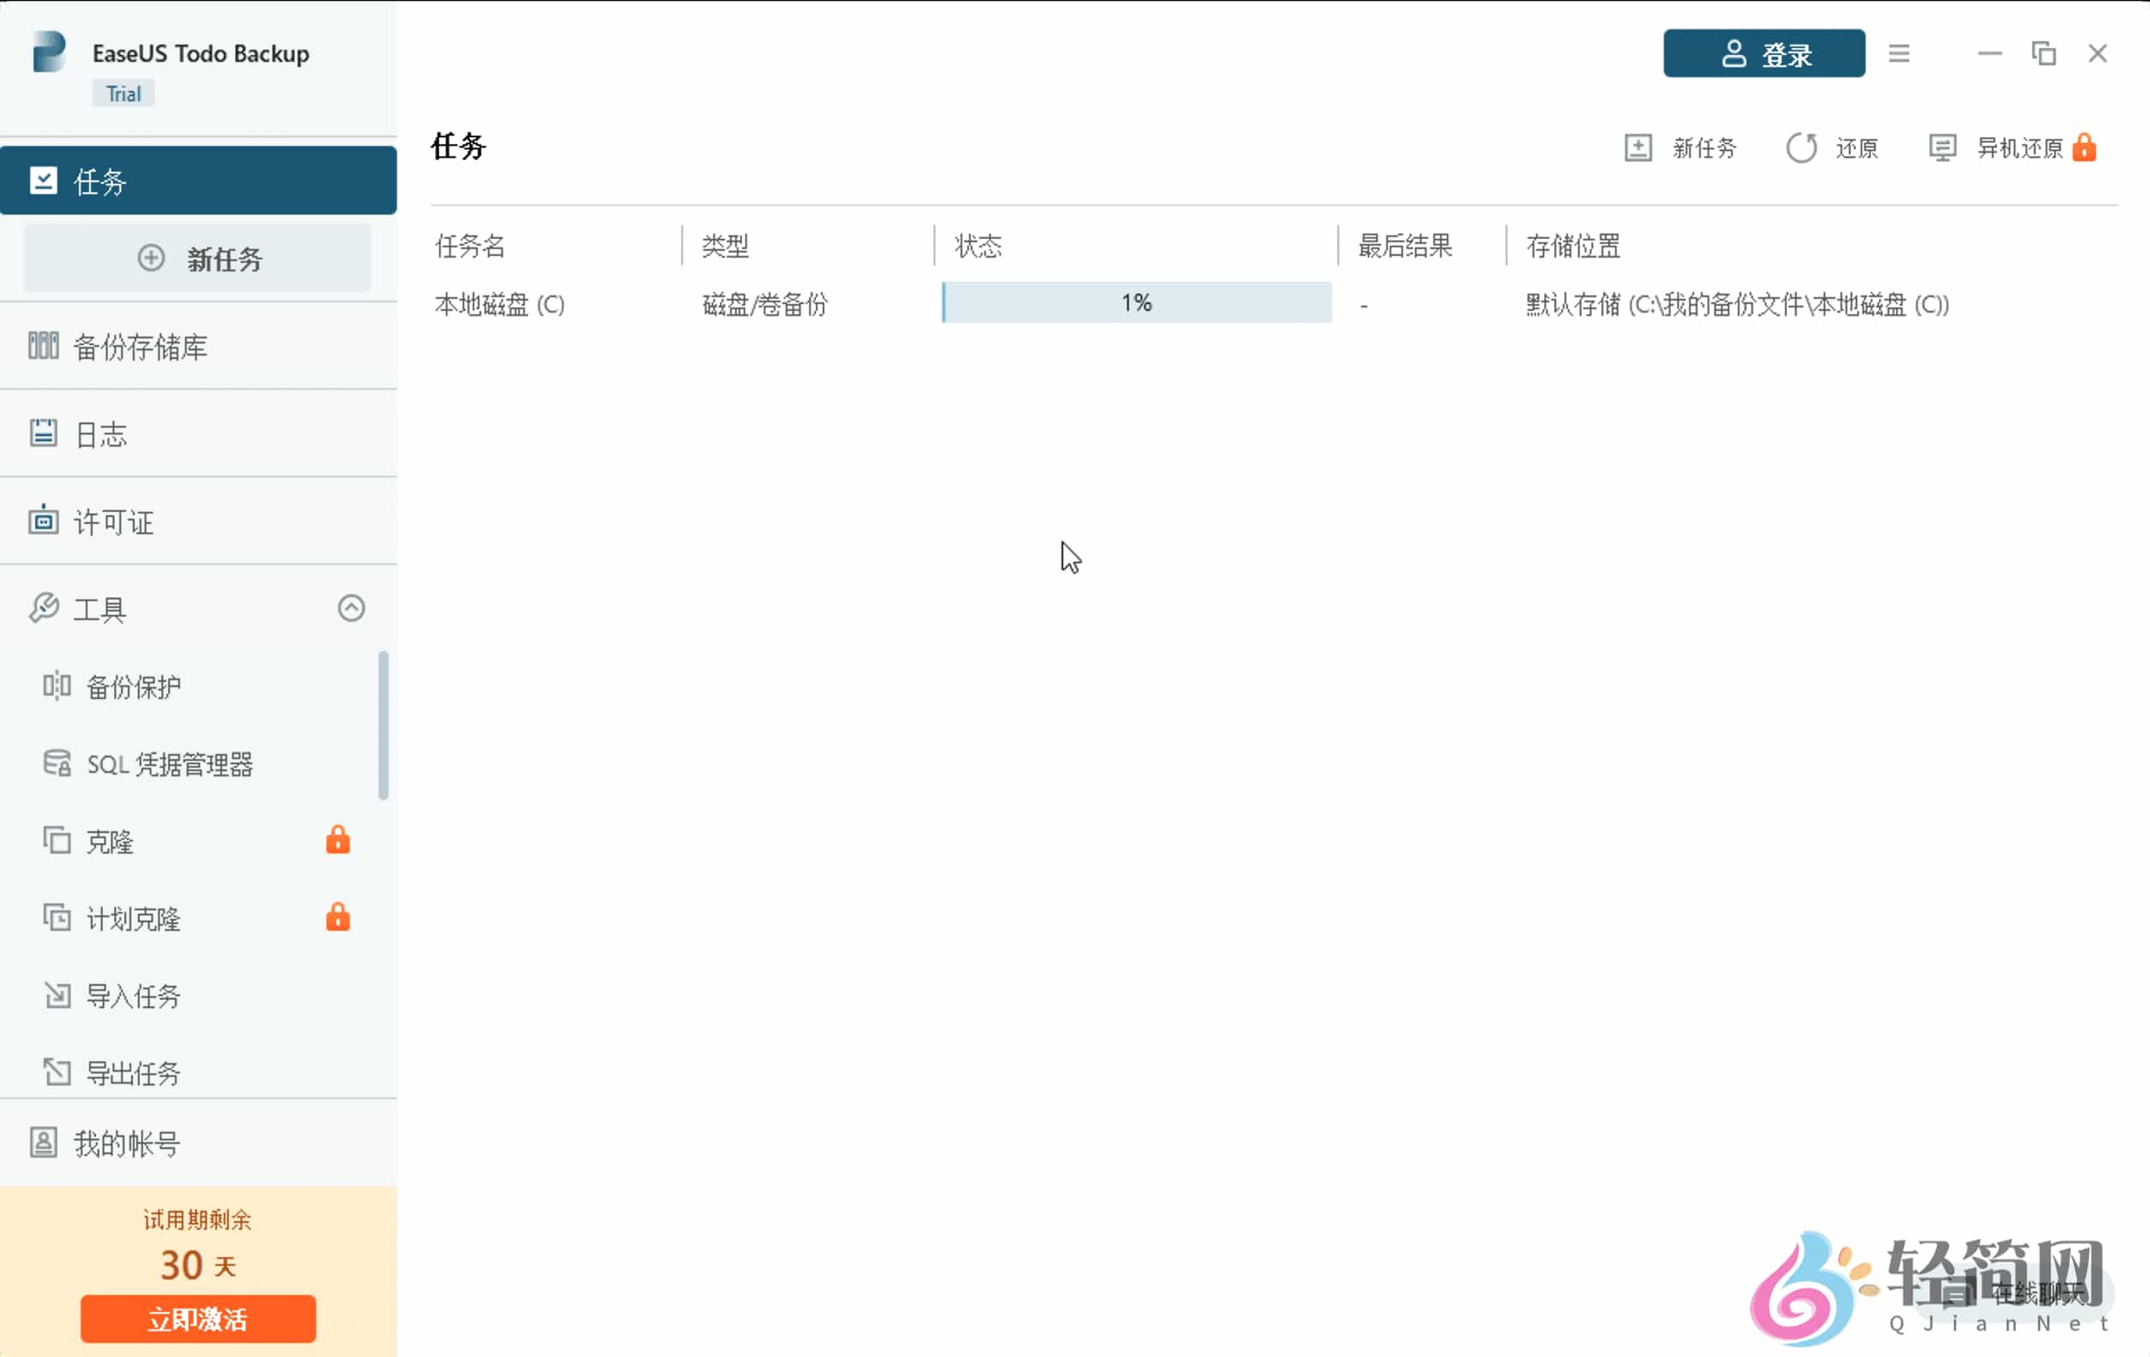Click the 还原 restore circular arrow icon
2150x1357 pixels.
tap(1801, 147)
